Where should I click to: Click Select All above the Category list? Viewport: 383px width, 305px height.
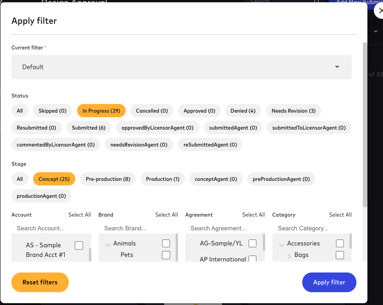tap(340, 214)
